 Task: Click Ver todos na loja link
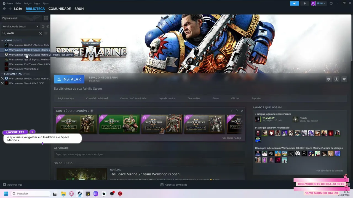tap(232, 138)
